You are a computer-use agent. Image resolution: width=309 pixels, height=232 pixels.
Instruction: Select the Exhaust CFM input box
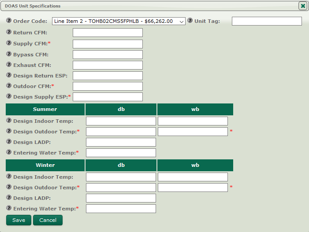[108, 65]
